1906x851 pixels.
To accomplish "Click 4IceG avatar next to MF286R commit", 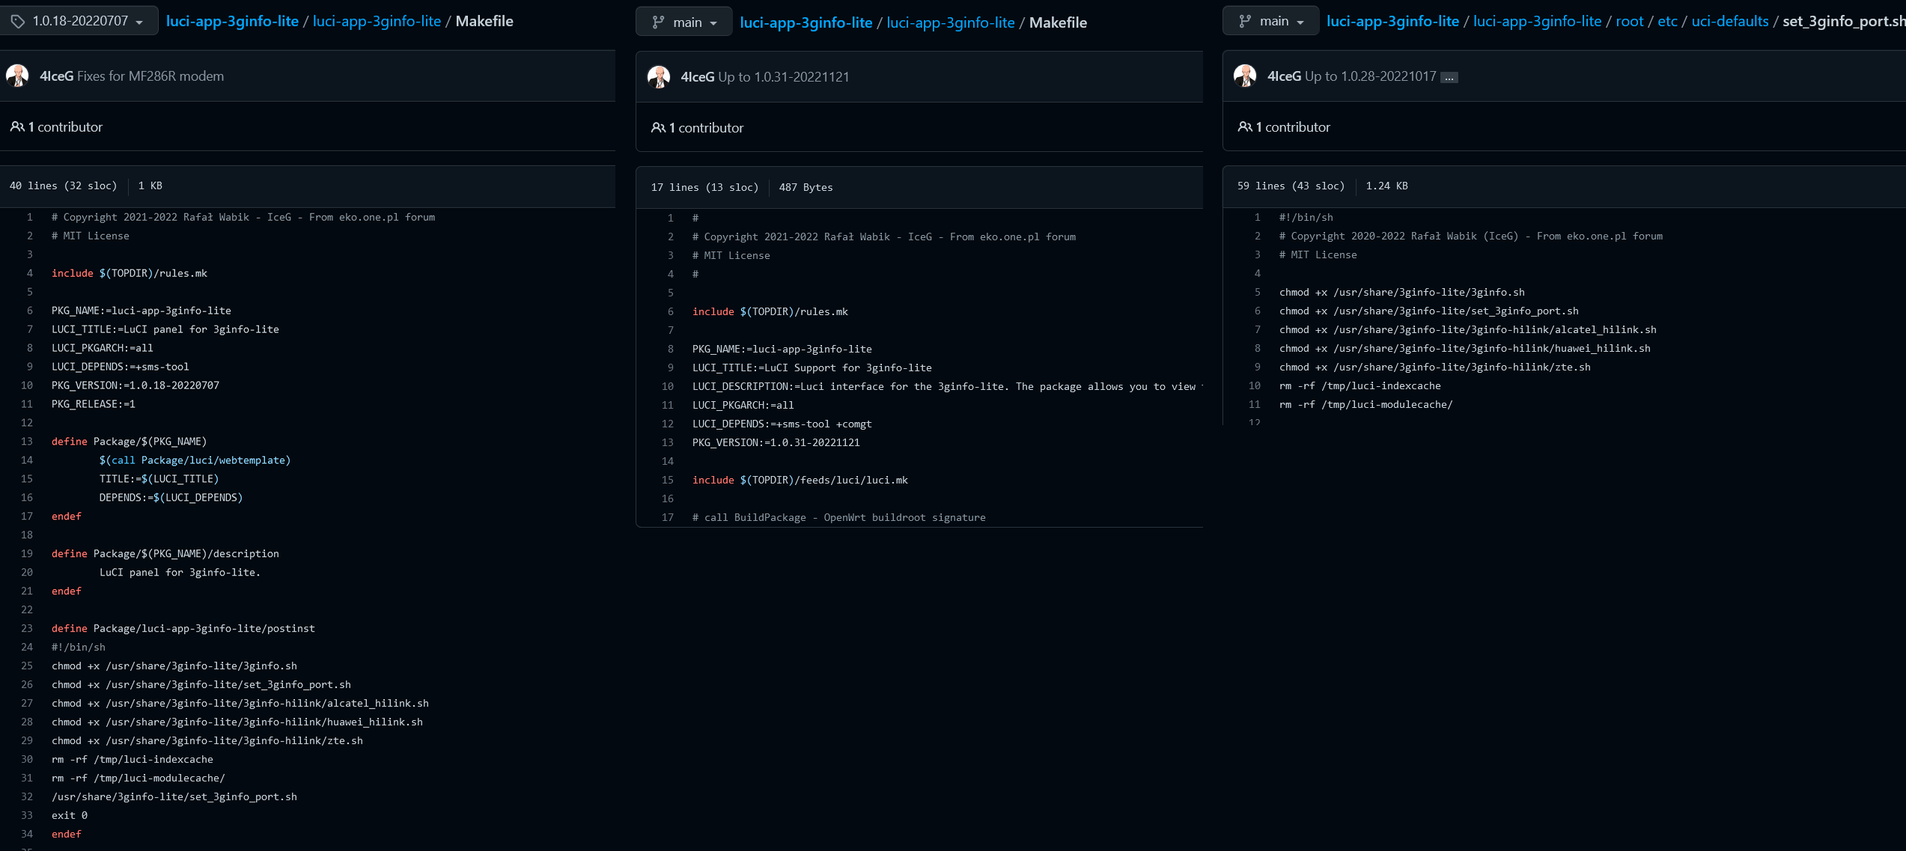I will 17,76.
